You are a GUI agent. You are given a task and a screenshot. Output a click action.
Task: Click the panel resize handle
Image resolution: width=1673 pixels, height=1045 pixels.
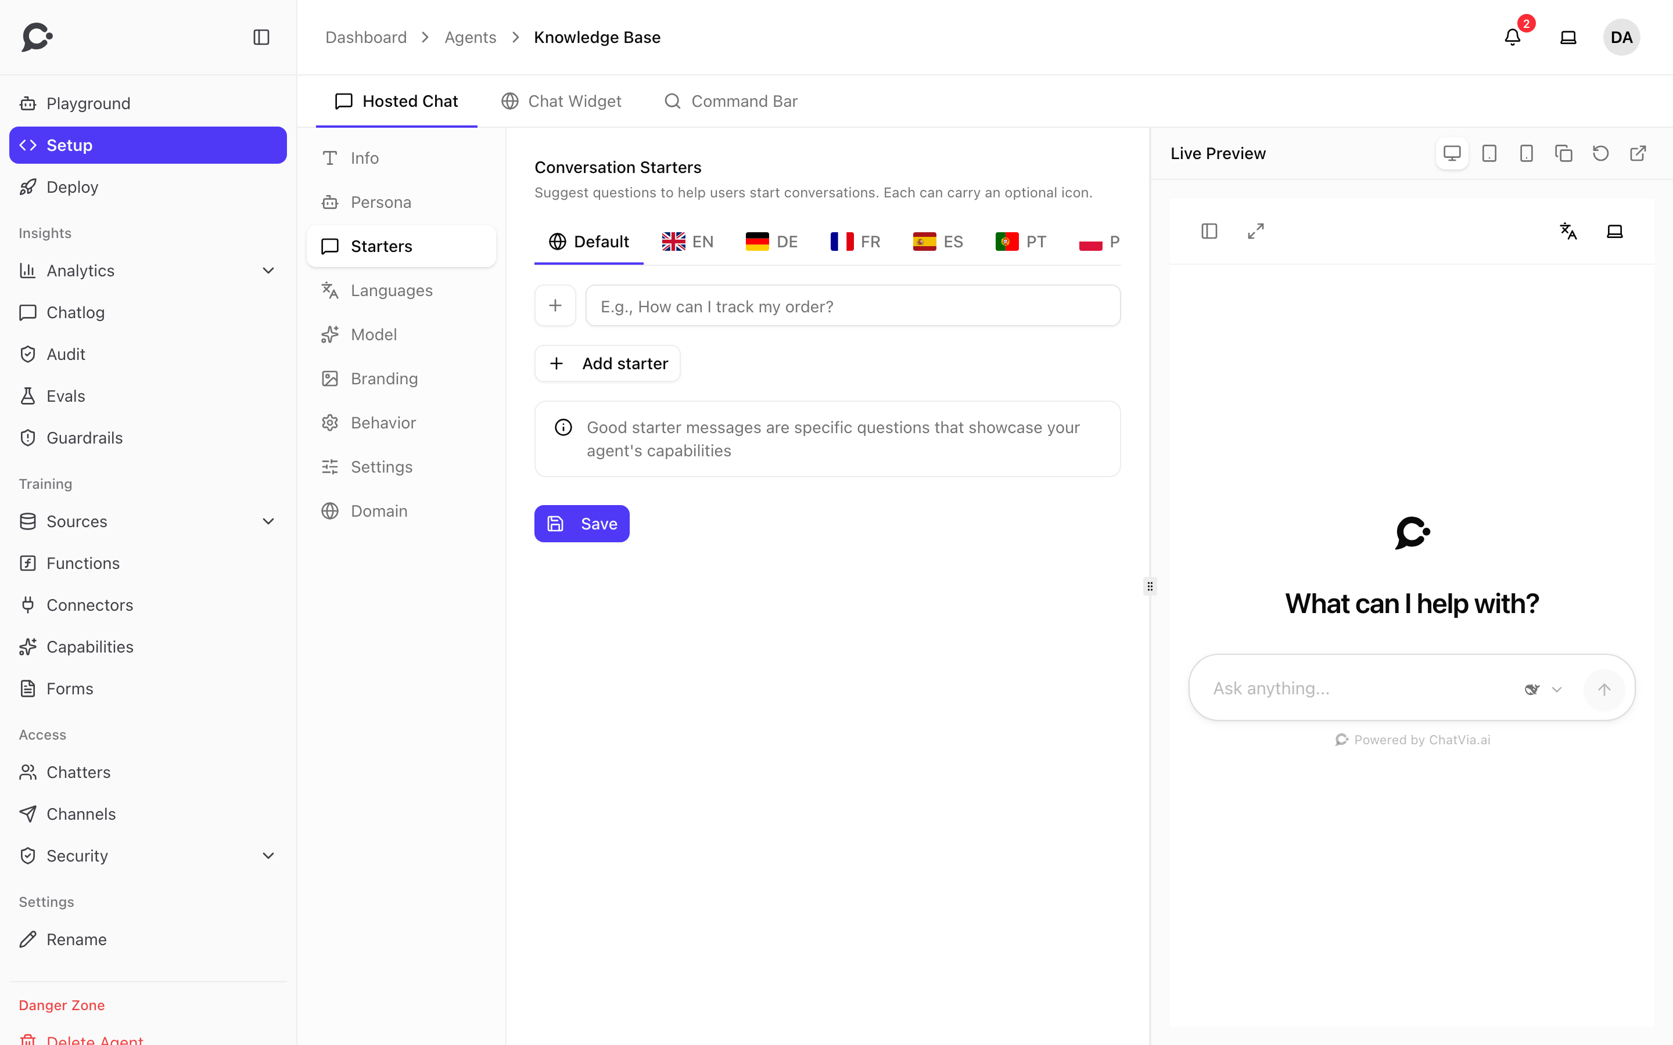[1150, 586]
